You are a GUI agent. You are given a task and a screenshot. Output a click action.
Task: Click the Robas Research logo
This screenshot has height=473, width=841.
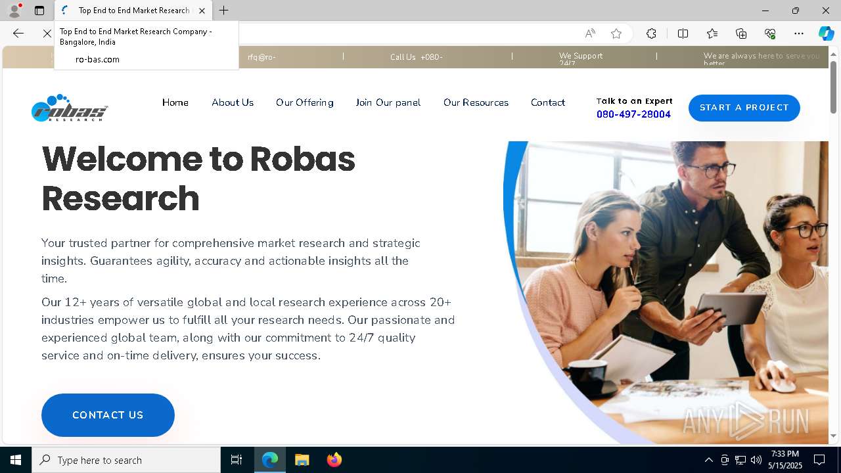point(70,108)
